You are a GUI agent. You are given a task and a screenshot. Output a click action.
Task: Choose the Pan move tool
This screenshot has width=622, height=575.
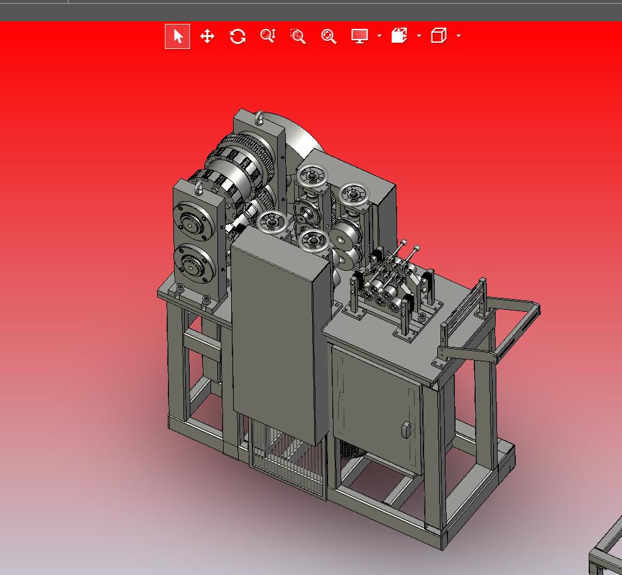[x=207, y=36]
